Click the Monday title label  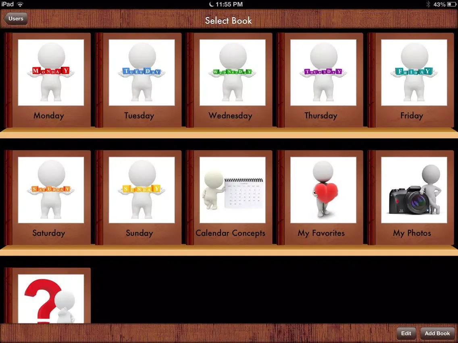click(x=49, y=116)
